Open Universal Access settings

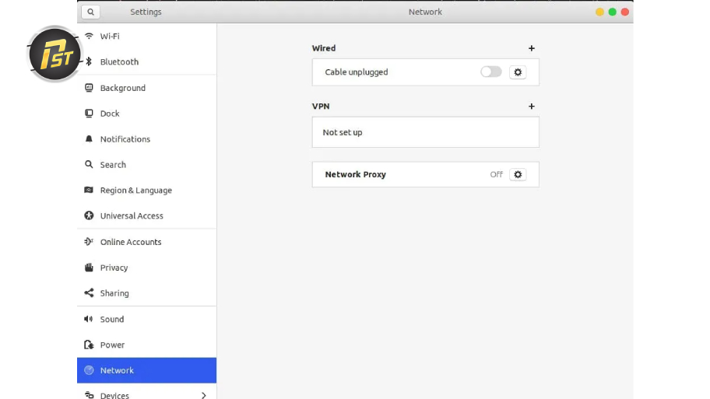(x=146, y=215)
